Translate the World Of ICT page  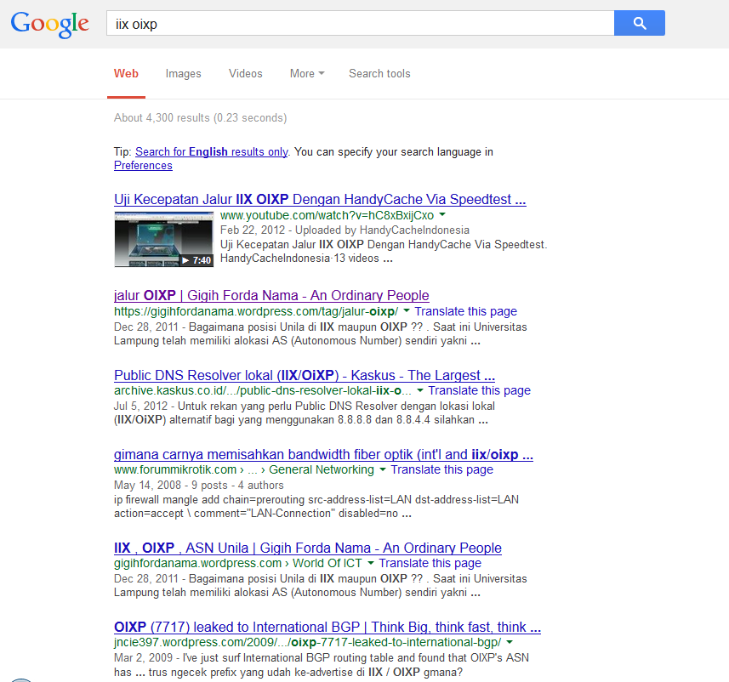[430, 563]
